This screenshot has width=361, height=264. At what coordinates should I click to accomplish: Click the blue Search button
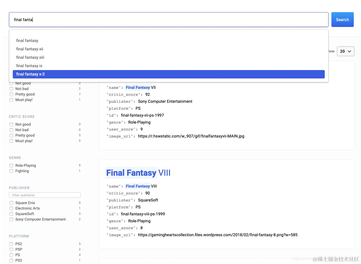(x=342, y=20)
